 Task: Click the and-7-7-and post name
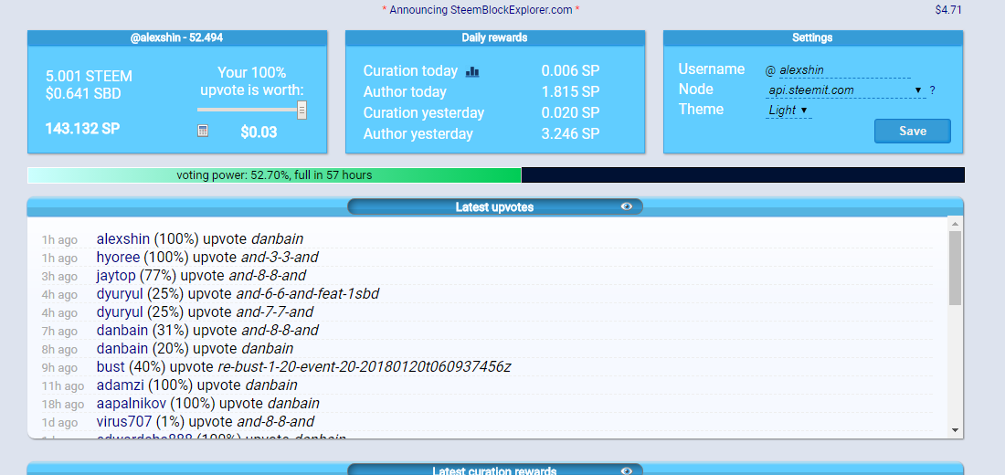pos(274,312)
